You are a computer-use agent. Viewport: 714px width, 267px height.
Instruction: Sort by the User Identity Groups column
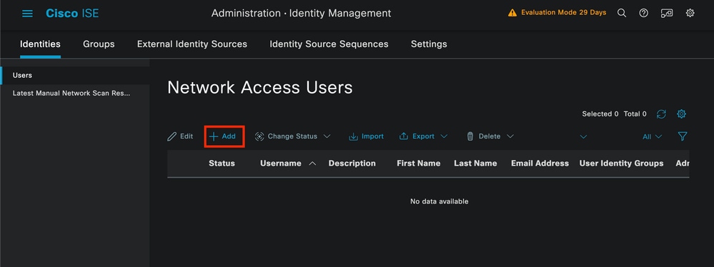click(621, 163)
